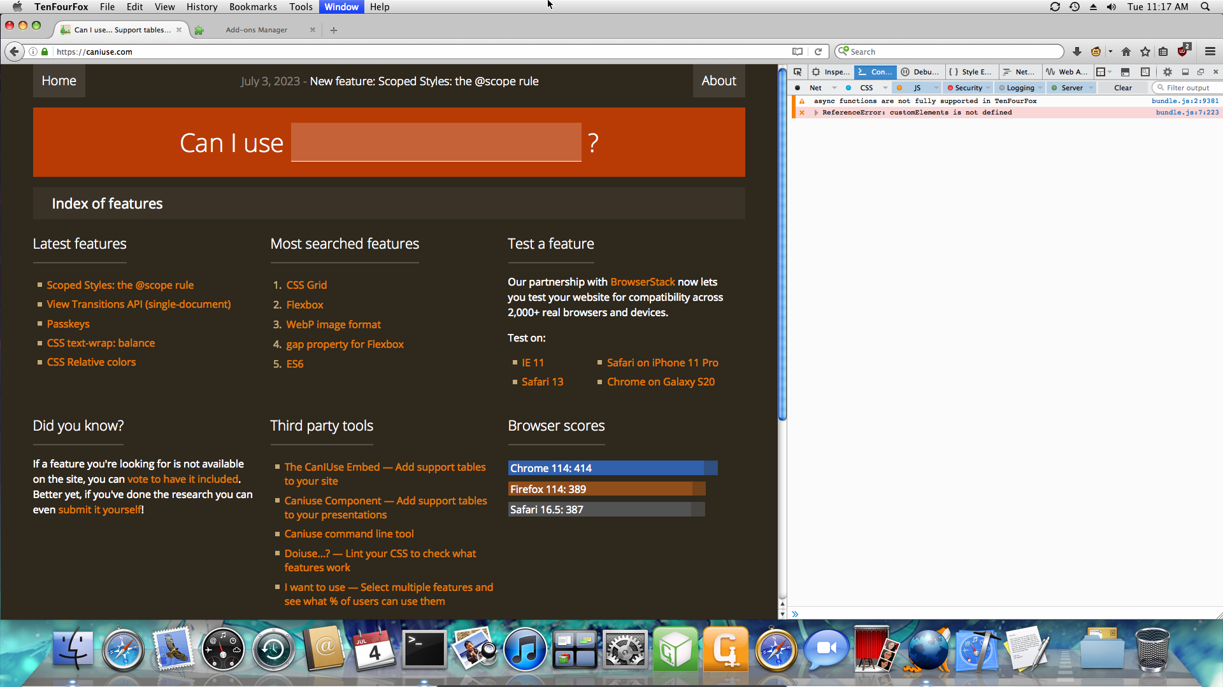Toggle the Security console filter
1223x687 pixels.
point(968,88)
